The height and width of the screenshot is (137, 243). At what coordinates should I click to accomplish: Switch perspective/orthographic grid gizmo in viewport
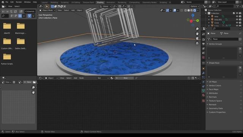197,43
